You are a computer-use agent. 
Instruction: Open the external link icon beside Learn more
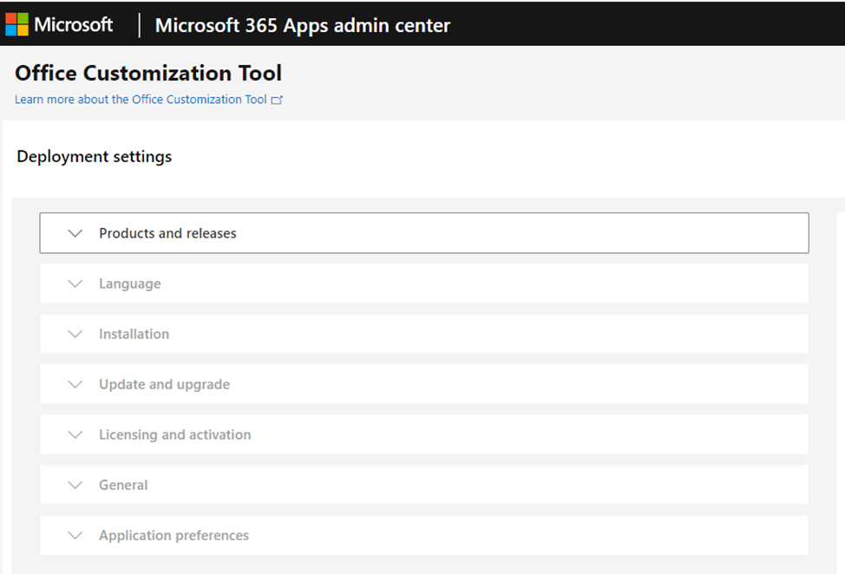click(x=277, y=101)
